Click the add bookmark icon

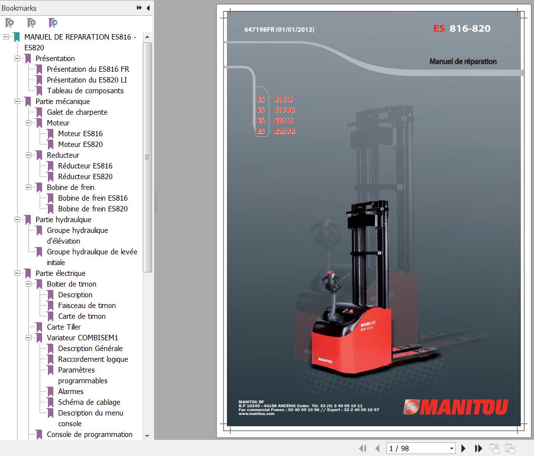pos(31,23)
